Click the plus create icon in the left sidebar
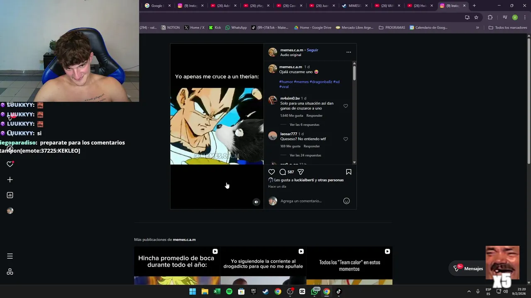Screen dimensions: 531x298 (x=10, y=180)
